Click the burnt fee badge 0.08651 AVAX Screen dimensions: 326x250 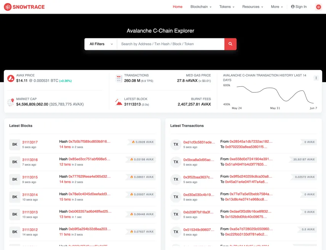[x=141, y=177]
